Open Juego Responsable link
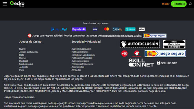This screenshot has width=194, height=109. (81, 49)
